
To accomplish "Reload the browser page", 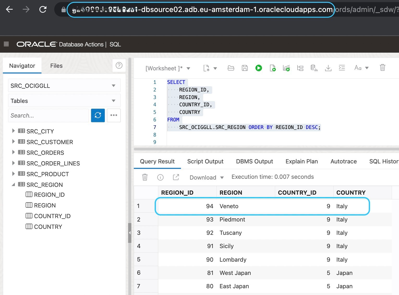I will tap(43, 10).
